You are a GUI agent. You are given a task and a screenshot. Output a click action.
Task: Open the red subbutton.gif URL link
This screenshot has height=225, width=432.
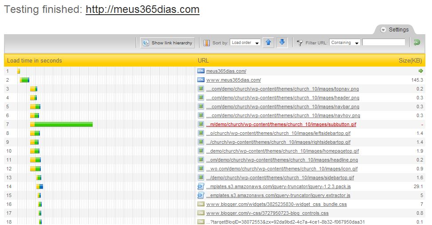pyautogui.click(x=281, y=124)
